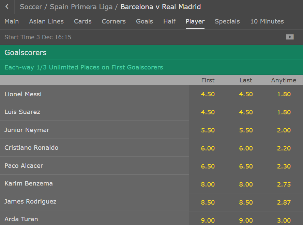Open the Goals tab
This screenshot has width=303, height=225.
pyautogui.click(x=145, y=21)
